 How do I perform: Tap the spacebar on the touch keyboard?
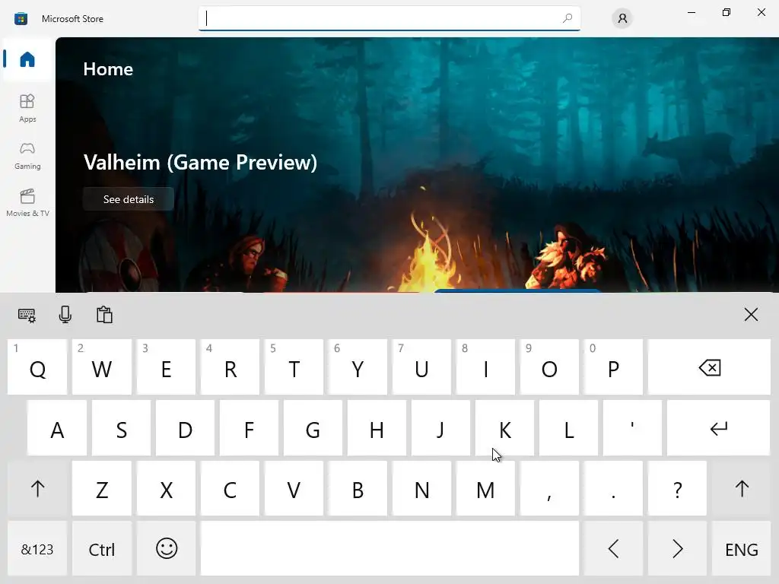[389, 549]
